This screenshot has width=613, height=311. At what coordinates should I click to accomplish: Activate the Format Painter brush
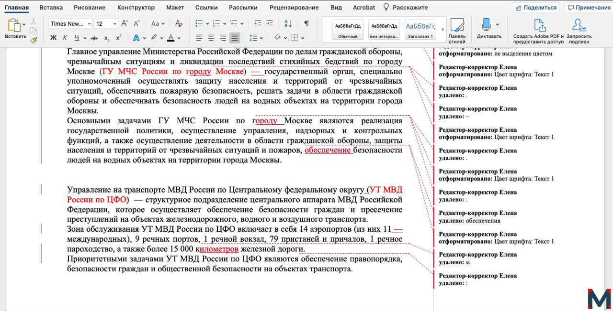tap(34, 41)
